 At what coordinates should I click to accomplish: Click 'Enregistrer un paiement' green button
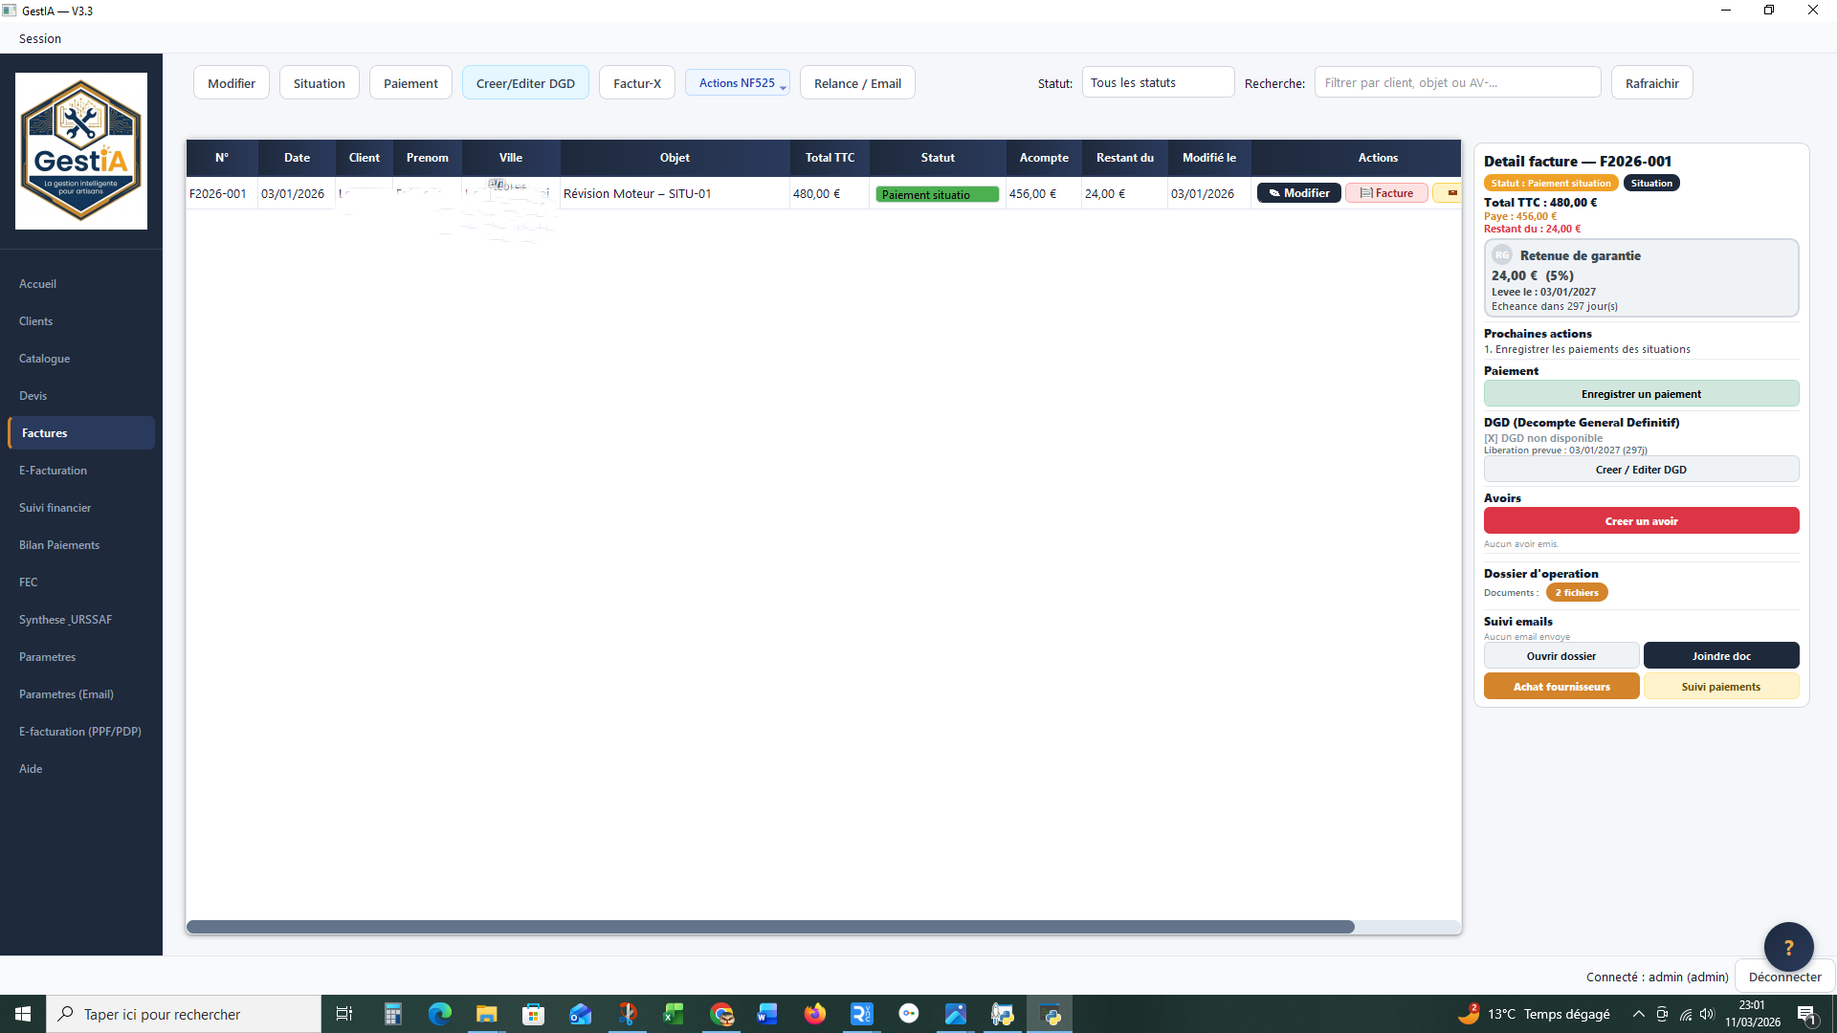pos(1641,394)
